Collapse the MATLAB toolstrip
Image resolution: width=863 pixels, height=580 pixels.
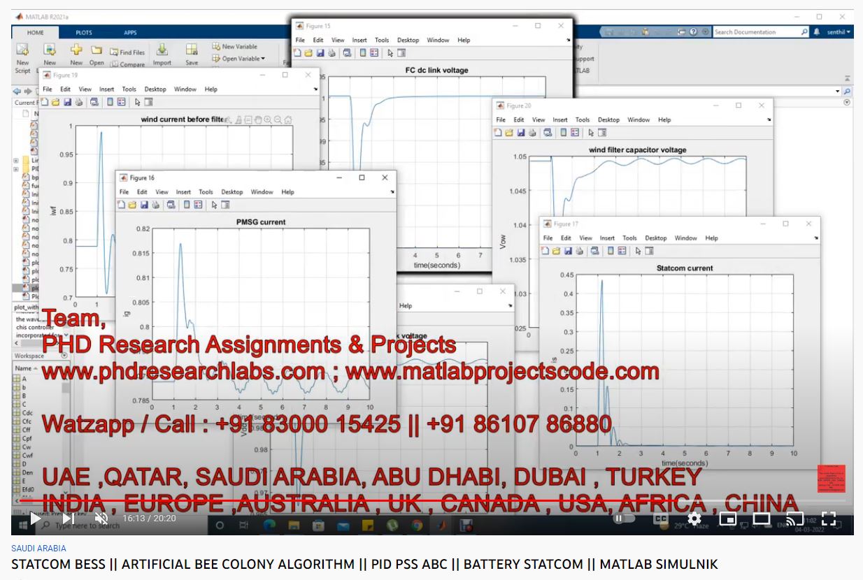click(x=847, y=79)
